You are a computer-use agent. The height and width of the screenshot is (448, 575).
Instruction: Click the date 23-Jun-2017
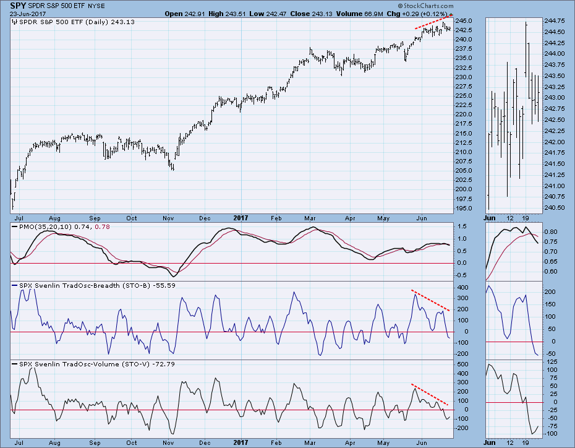(x=28, y=14)
